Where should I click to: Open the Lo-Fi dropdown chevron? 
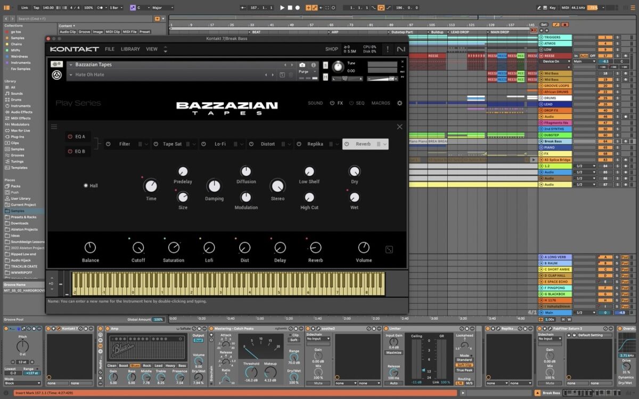tap(242, 144)
